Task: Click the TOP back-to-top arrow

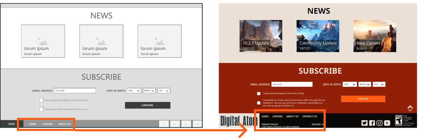Action: (x=410, y=108)
